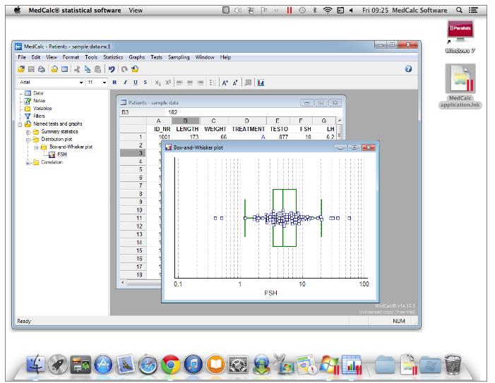Viewport: 495px width, 383px height.
Task: Click the grey Redo arrow icon
Action: tap(124, 69)
